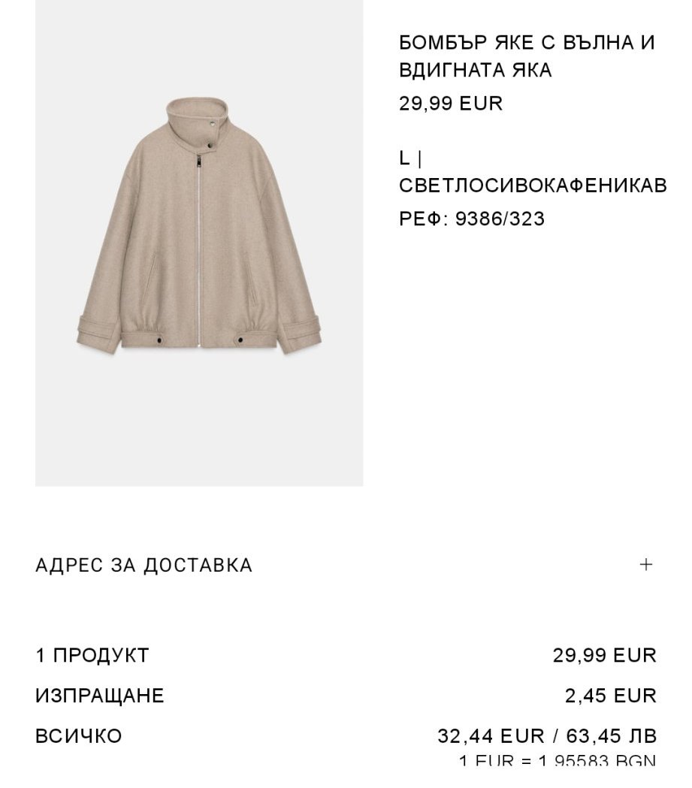692x788 pixels.
Task: Click the 29,99 EUR product subtotal amount
Action: tap(605, 655)
